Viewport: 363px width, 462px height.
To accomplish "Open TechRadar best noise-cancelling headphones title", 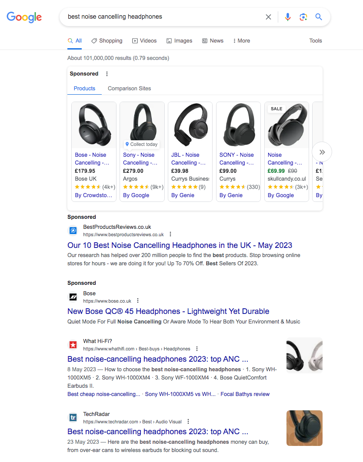I will 158,431.
